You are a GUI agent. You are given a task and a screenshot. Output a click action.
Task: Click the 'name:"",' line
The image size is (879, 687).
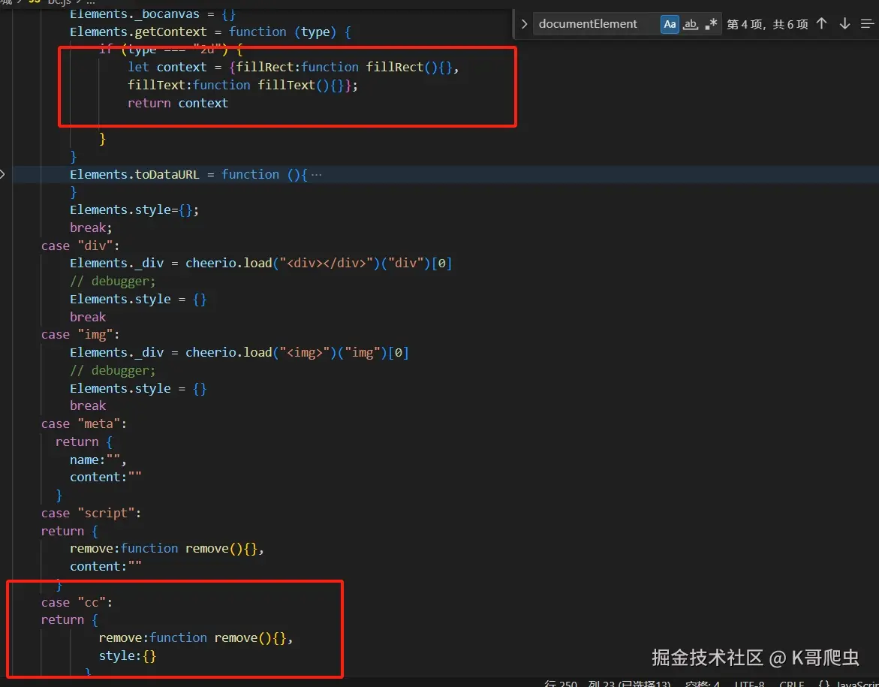pos(98,460)
